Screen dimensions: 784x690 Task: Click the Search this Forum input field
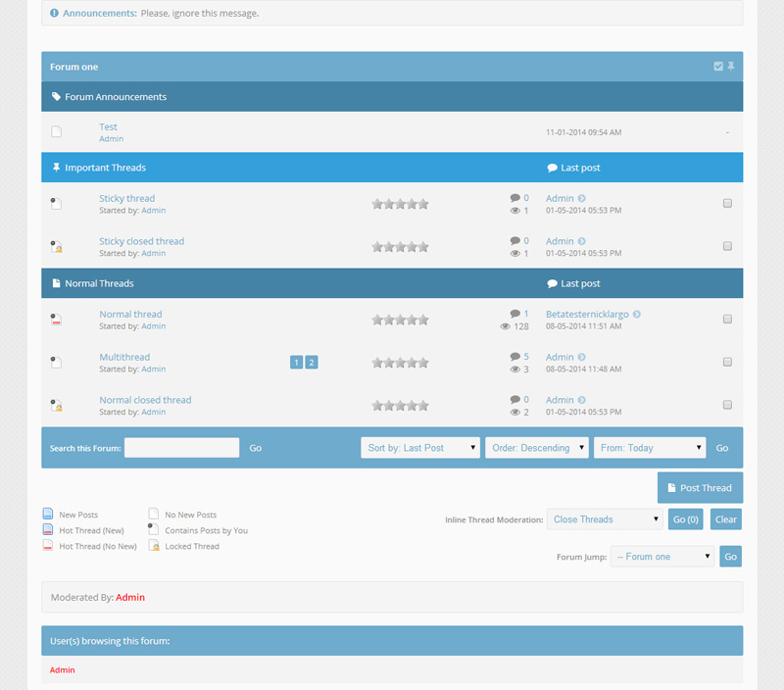click(x=181, y=448)
